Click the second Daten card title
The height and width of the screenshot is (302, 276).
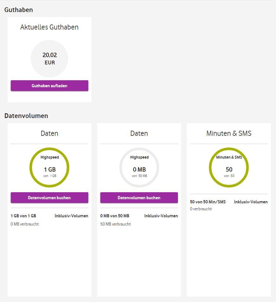[x=139, y=133]
